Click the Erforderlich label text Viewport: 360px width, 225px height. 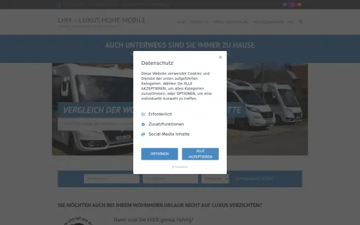pyautogui.click(x=160, y=114)
